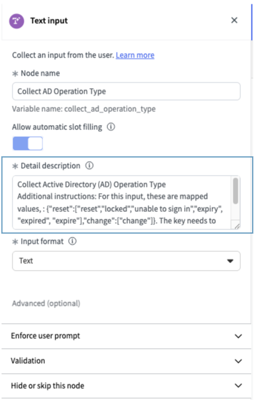Toggle Allow automatic slot filling switch
This screenshot has height=400, width=254.
point(27,143)
